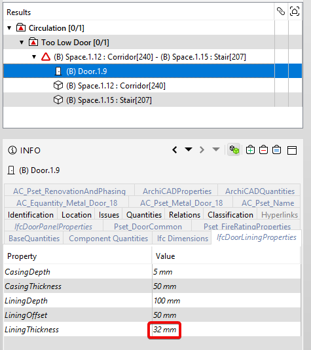Open the forward history dropdown arrow
Viewport: 311px width, 350px height.
[x=216, y=149]
